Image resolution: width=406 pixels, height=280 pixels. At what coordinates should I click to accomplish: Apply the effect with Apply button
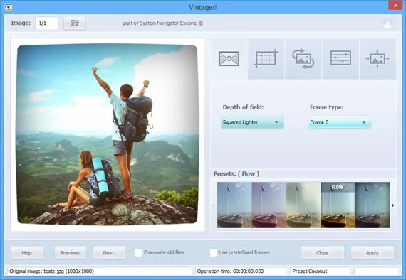[x=373, y=253]
